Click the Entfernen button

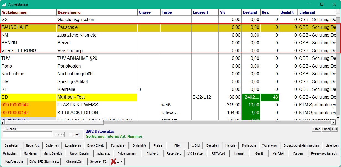click(x=52, y=145)
